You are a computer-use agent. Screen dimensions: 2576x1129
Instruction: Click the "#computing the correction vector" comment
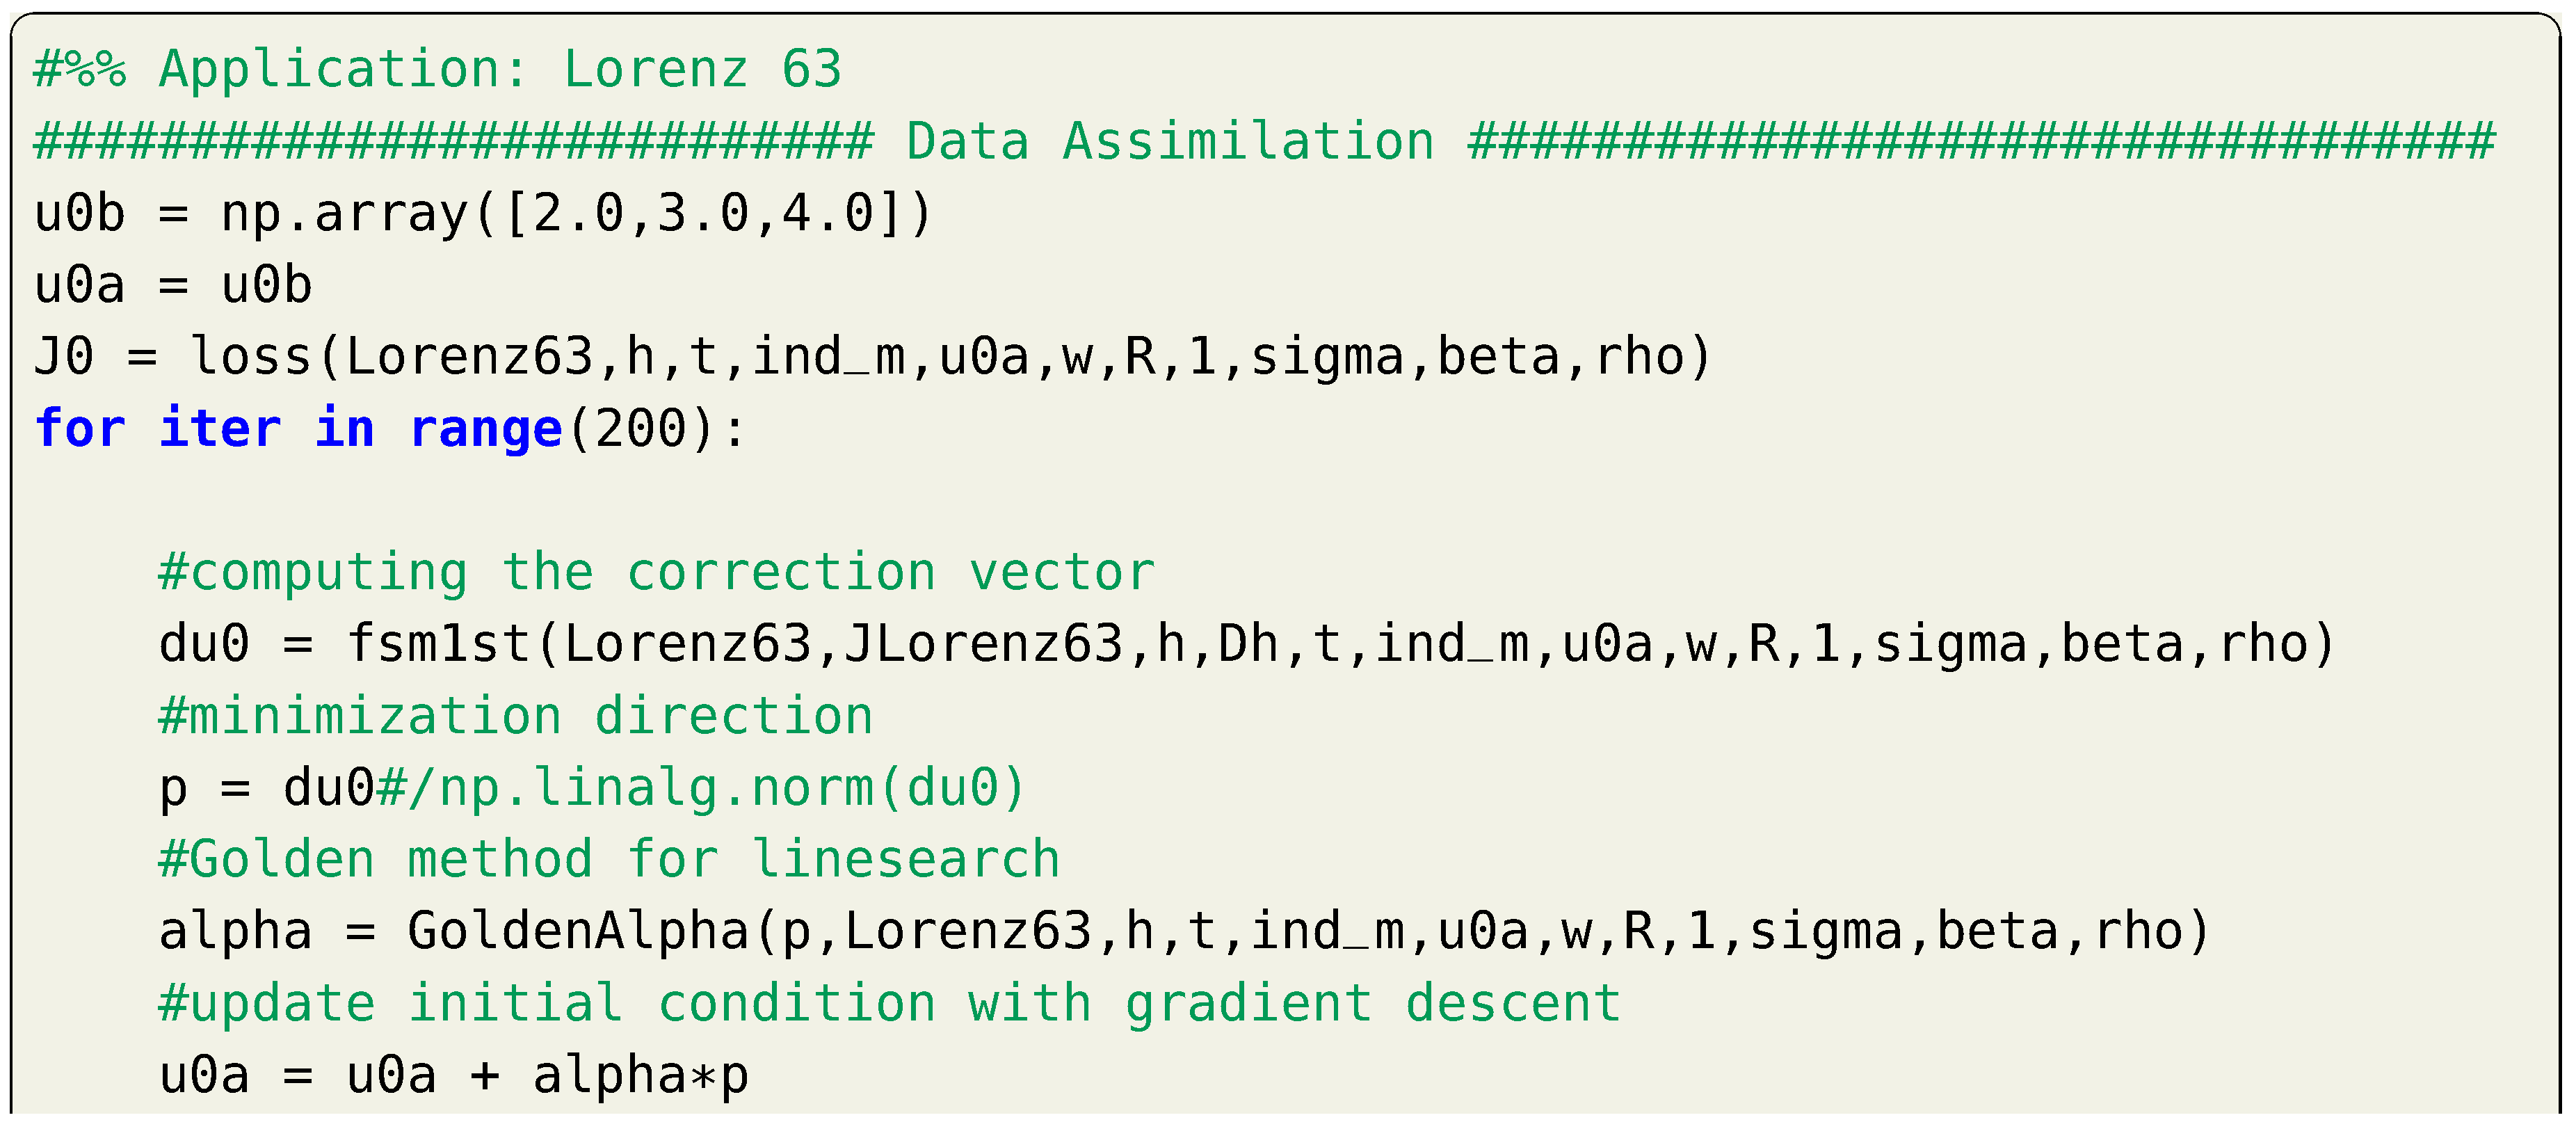click(656, 573)
